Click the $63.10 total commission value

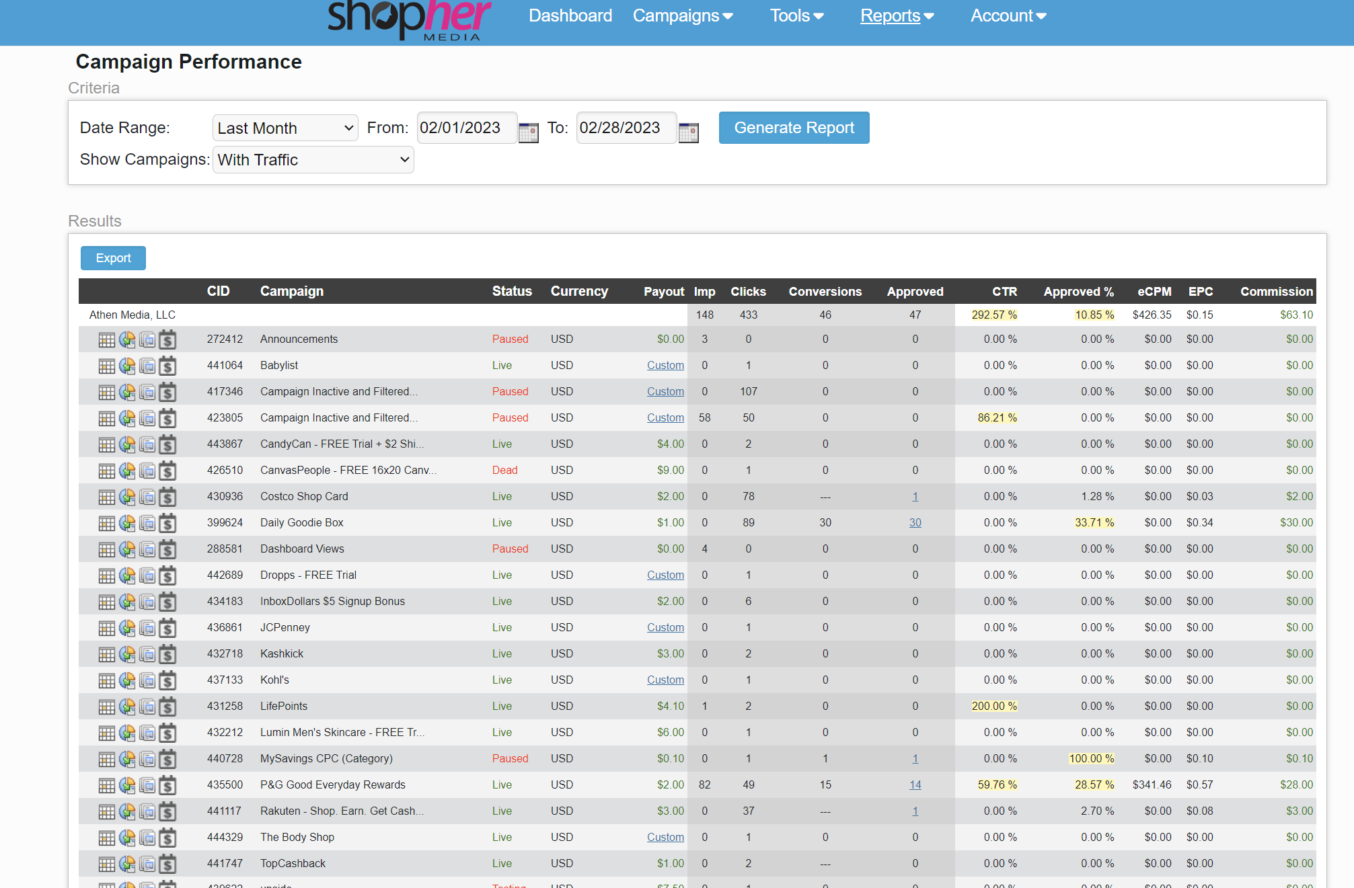pyautogui.click(x=1296, y=315)
